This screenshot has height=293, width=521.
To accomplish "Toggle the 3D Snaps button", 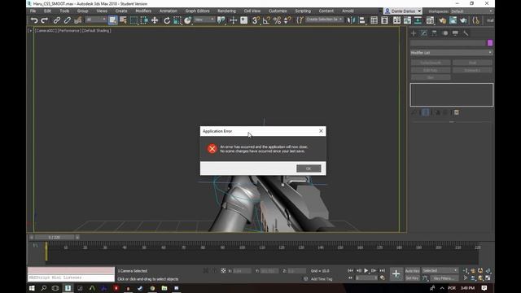I will [x=256, y=20].
